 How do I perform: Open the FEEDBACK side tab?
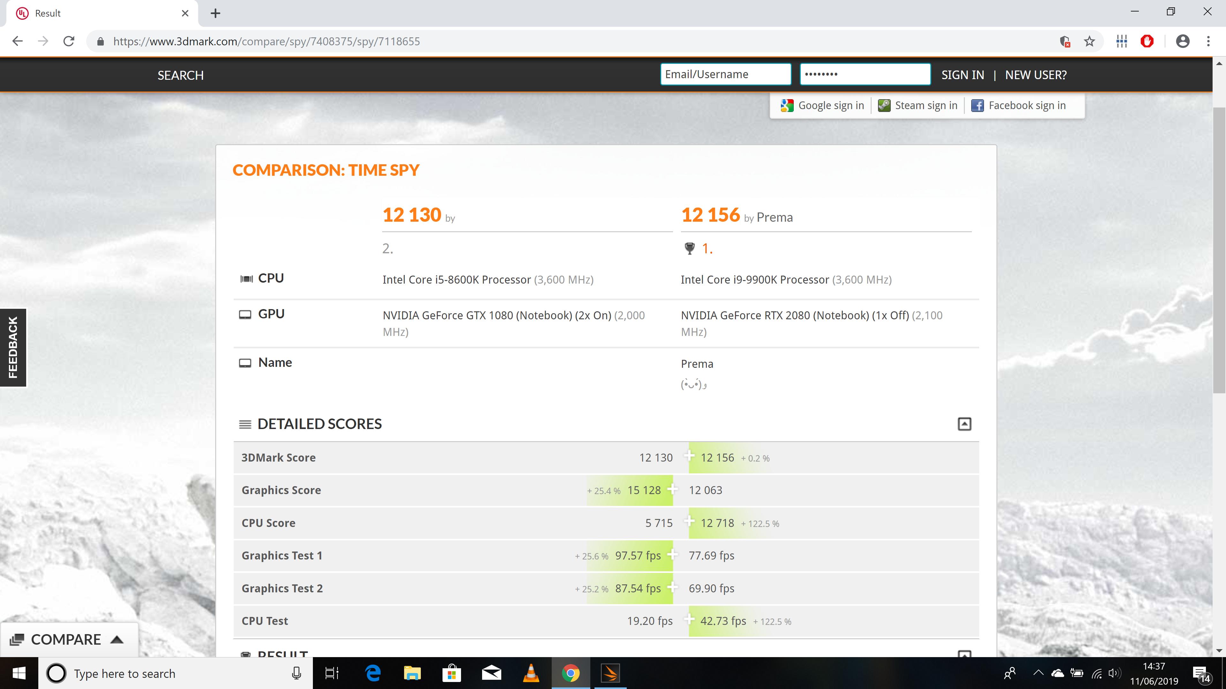[x=13, y=348]
